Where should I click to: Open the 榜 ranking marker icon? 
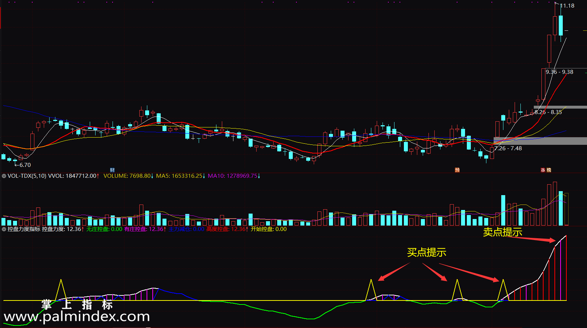coord(549,170)
